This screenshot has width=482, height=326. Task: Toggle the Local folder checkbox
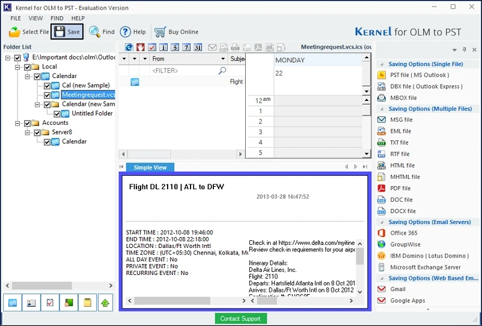(x=28, y=67)
